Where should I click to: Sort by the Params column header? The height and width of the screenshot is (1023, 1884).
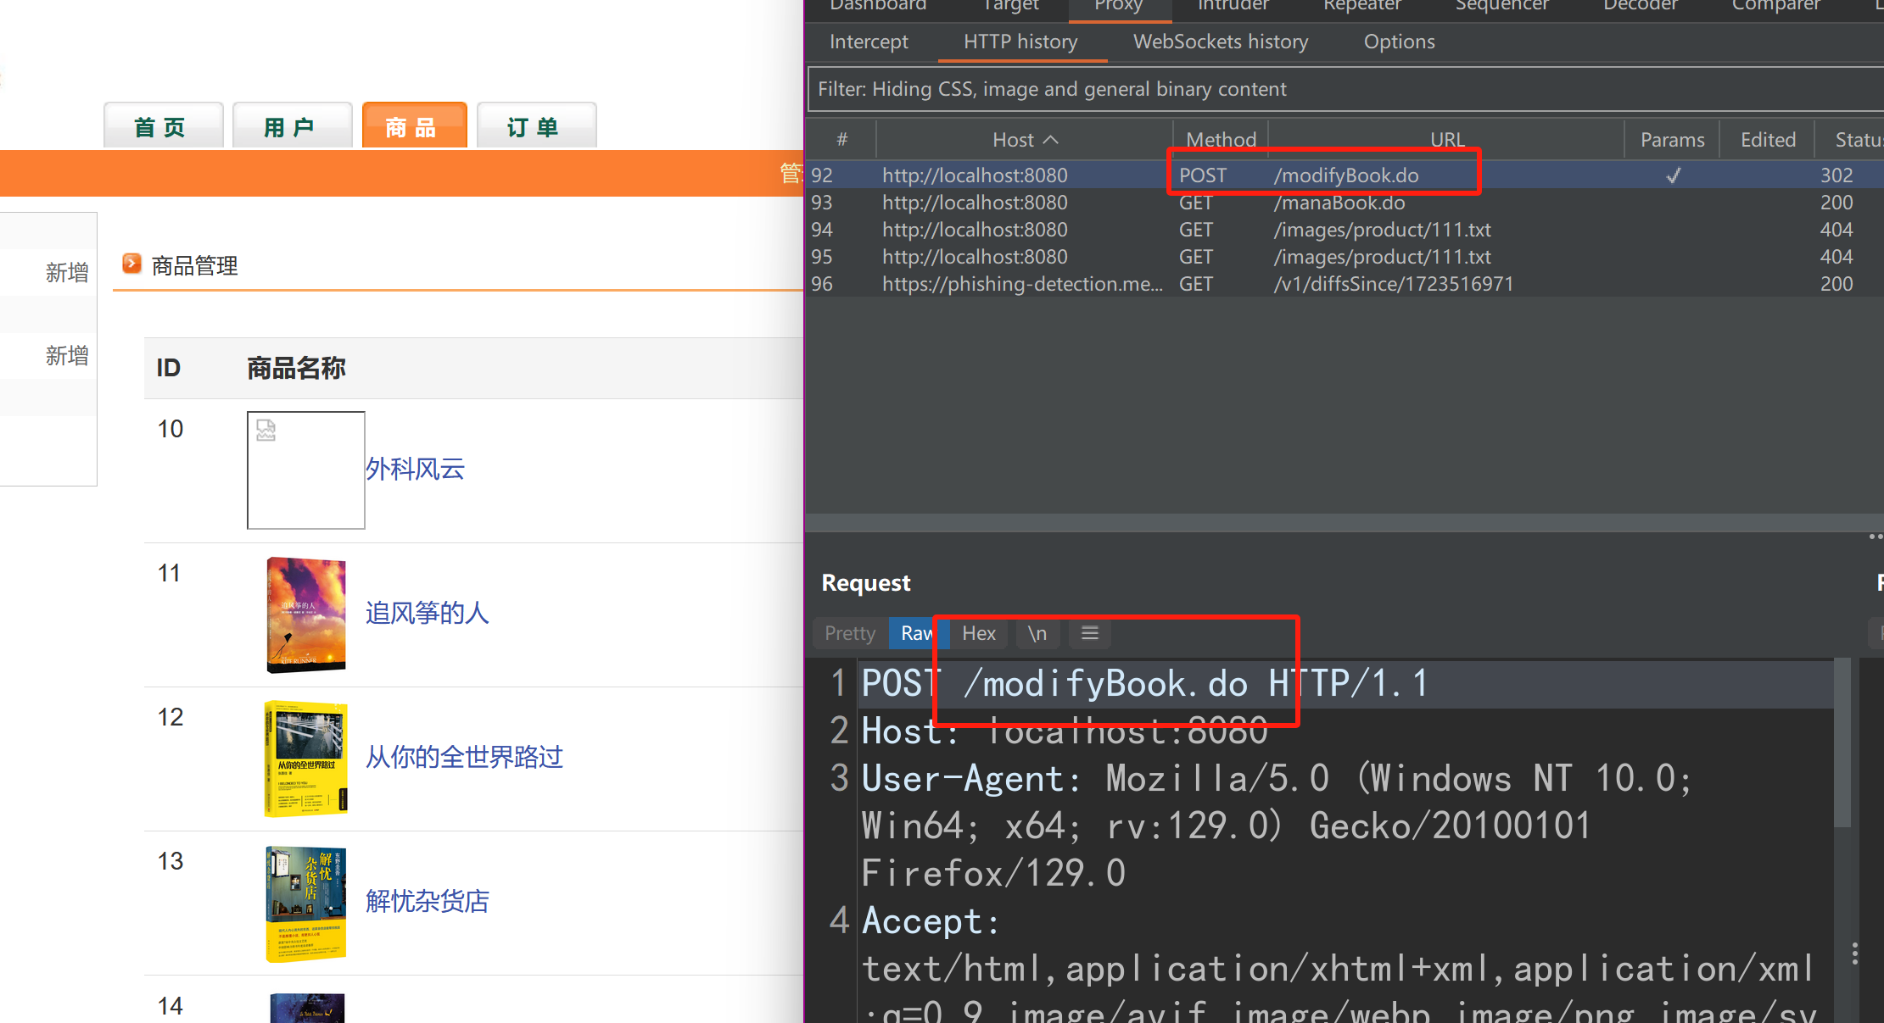pyautogui.click(x=1672, y=140)
